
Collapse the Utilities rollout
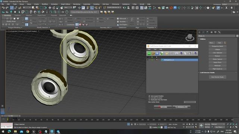(x=202, y=39)
